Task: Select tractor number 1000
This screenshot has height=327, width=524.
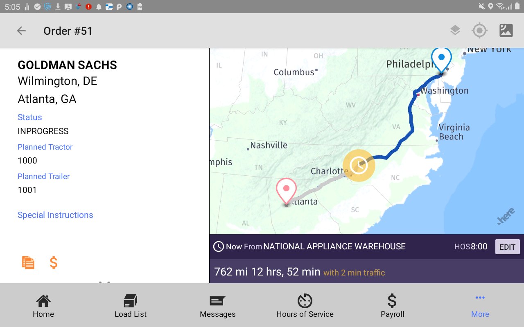Action: click(27, 161)
